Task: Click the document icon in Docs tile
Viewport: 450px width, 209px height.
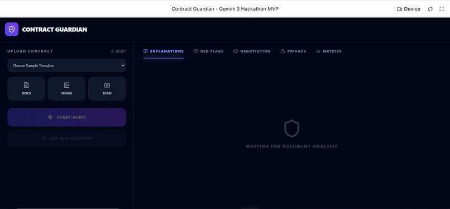Action: tap(26, 85)
